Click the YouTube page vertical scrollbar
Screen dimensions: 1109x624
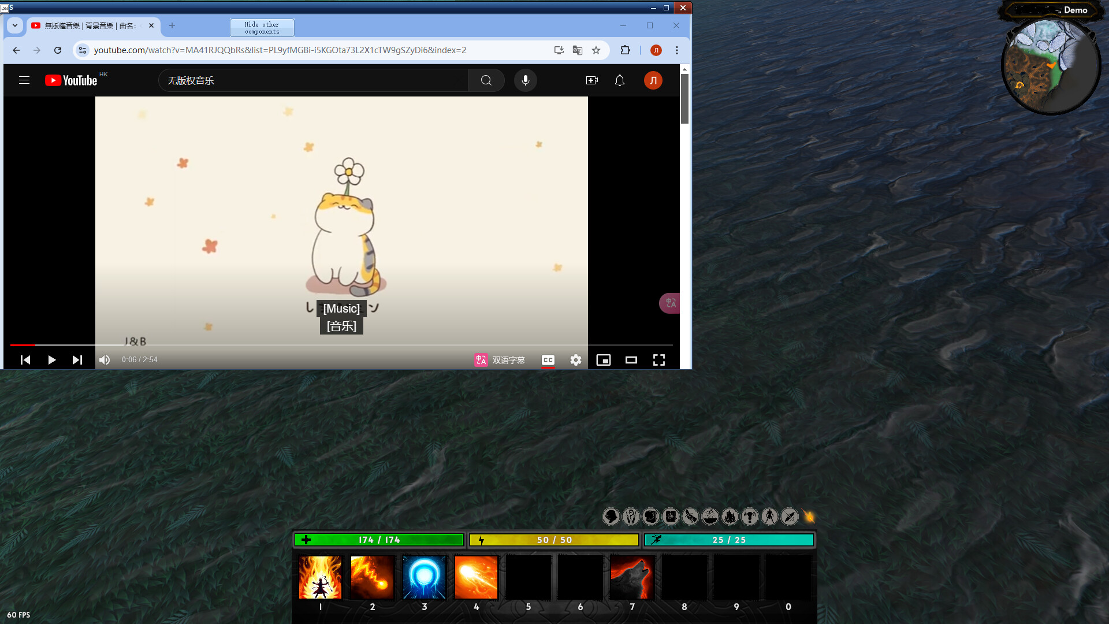[684, 98]
